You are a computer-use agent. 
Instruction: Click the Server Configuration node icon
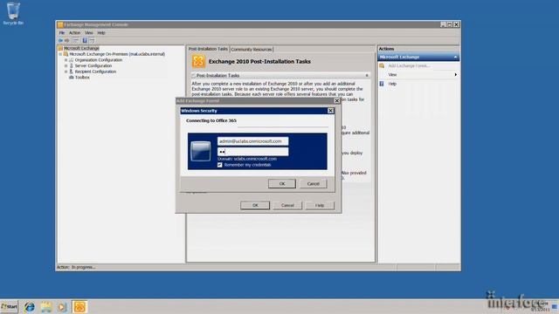pyautogui.click(x=72, y=65)
